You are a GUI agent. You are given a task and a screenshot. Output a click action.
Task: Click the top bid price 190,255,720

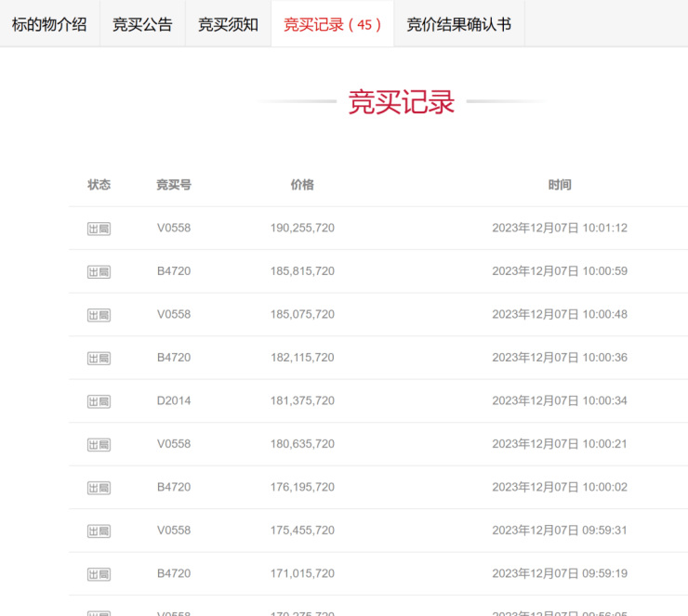click(302, 228)
